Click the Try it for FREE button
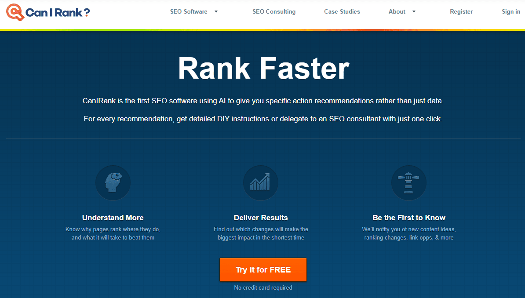This screenshot has width=525, height=298. (x=263, y=269)
